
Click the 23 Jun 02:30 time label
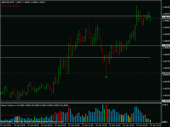pyautogui.click(x=20, y=125)
